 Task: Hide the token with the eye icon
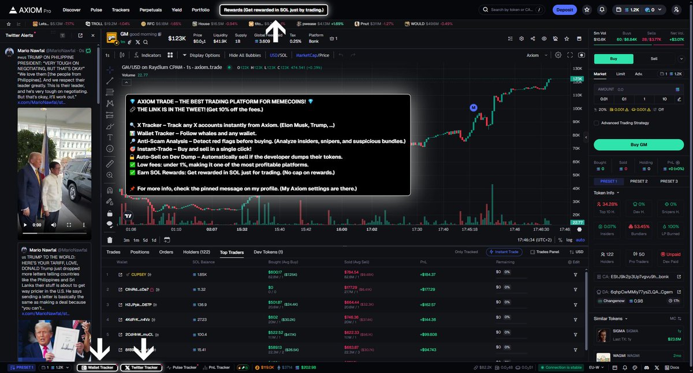point(543,38)
